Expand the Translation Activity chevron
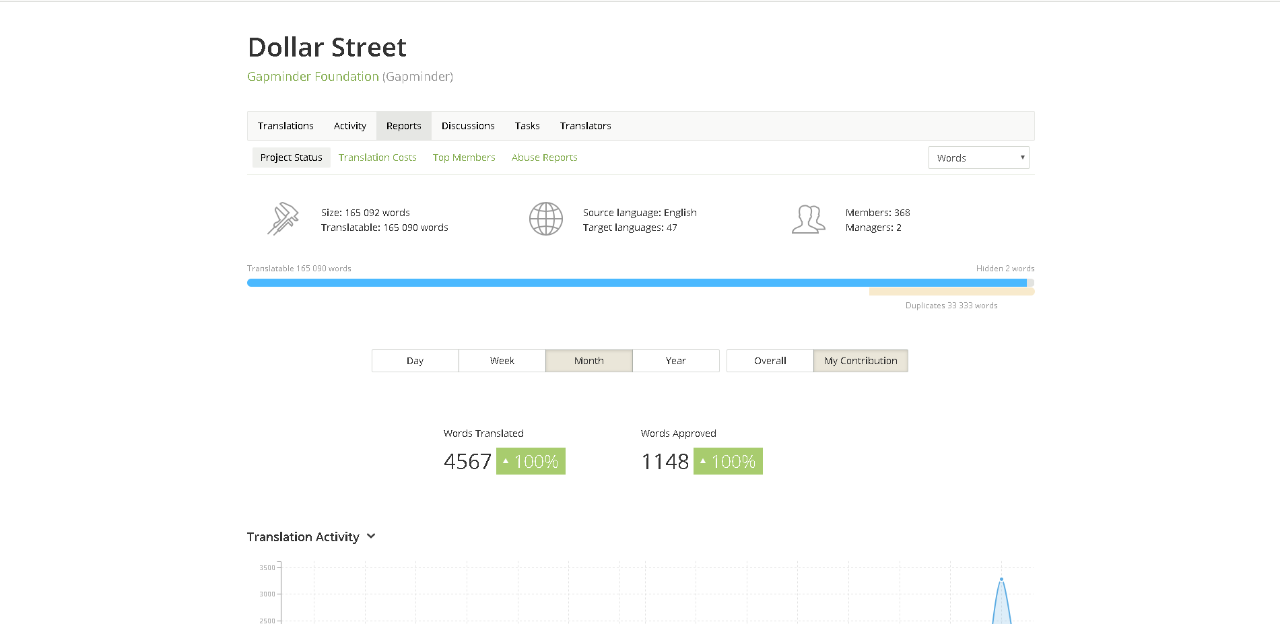Image resolution: width=1280 pixels, height=624 pixels. tap(371, 536)
